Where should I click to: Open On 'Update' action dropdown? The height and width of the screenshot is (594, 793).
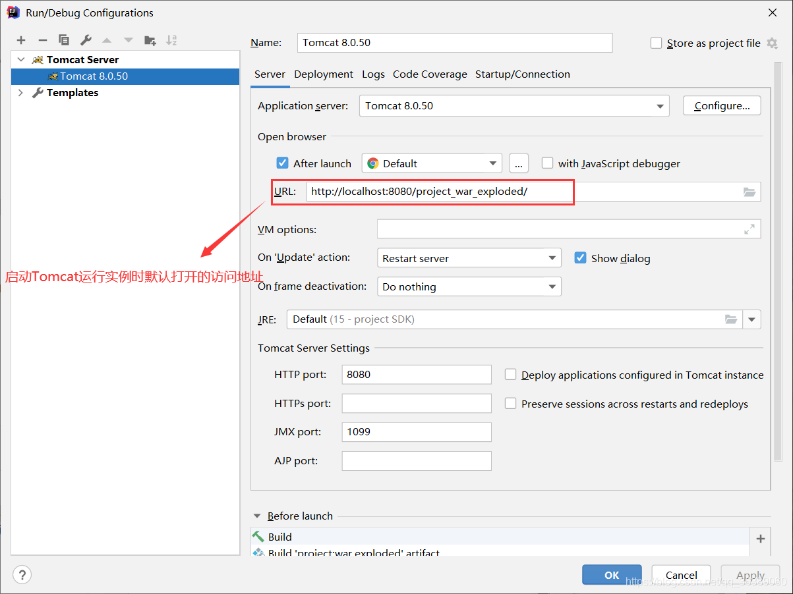(469, 258)
